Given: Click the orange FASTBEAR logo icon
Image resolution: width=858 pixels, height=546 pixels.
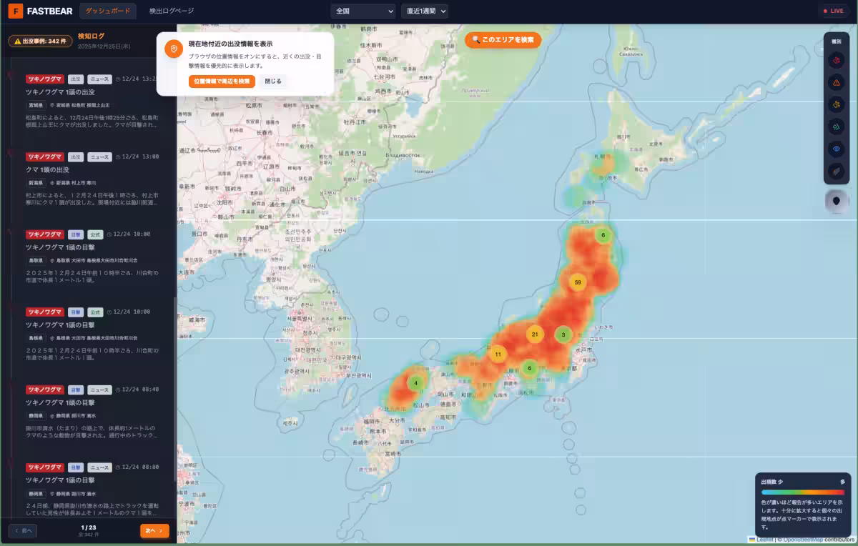Looking at the screenshot, I should click(x=15, y=11).
